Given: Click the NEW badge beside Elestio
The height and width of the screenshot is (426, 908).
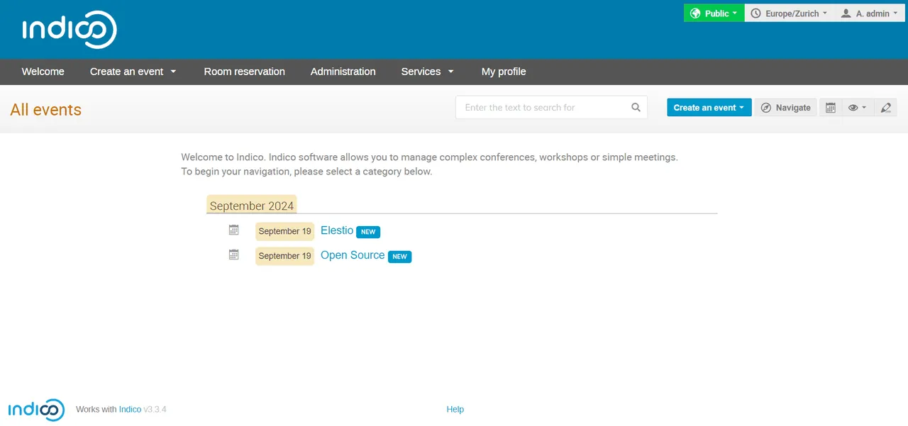Looking at the screenshot, I should [x=368, y=232].
